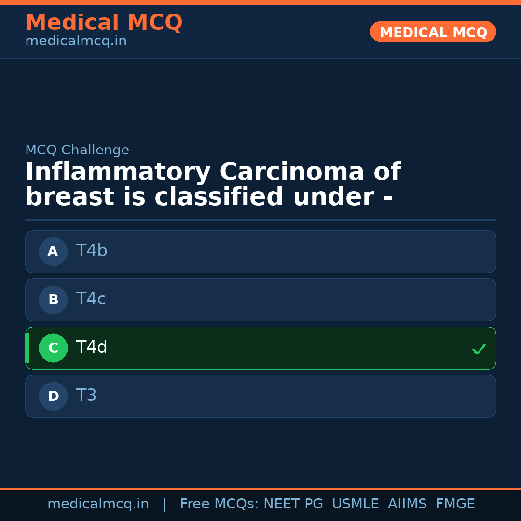Open the medicalmcq.in link under the title
The height and width of the screenshot is (521, 521).
point(76,41)
